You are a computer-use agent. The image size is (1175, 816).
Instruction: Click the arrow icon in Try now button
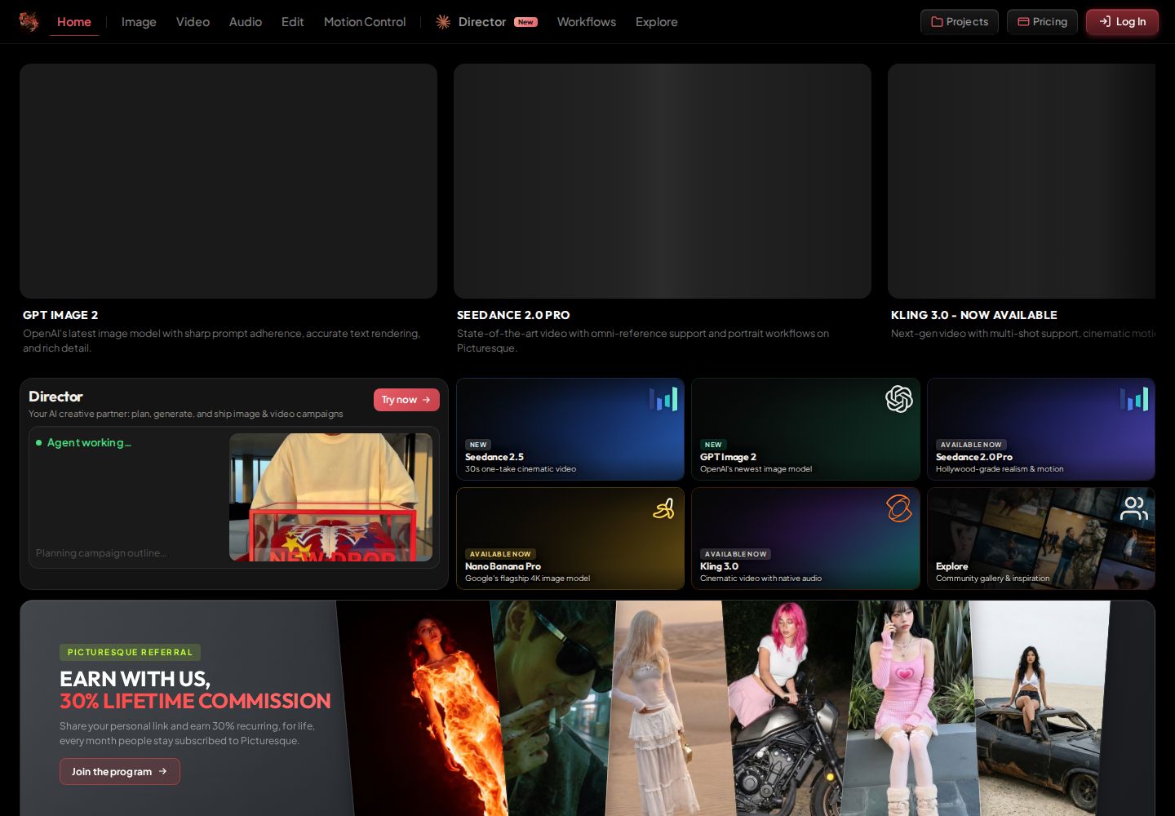pos(426,400)
